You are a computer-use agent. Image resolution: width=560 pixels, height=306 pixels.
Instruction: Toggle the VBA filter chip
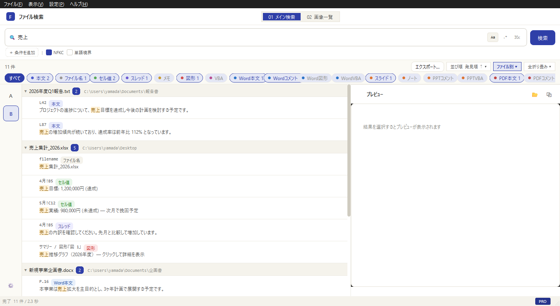216,78
